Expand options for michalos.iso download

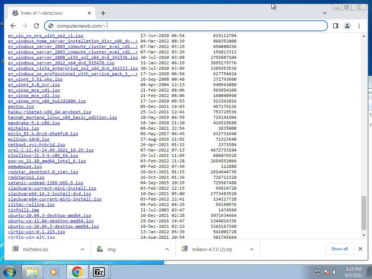[82, 249]
